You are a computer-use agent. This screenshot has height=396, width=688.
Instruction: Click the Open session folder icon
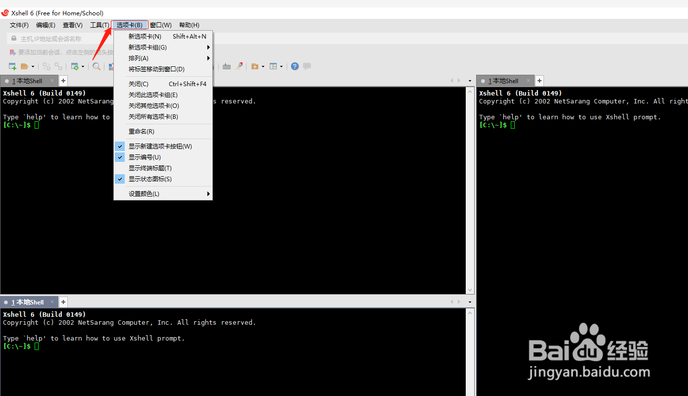point(24,66)
